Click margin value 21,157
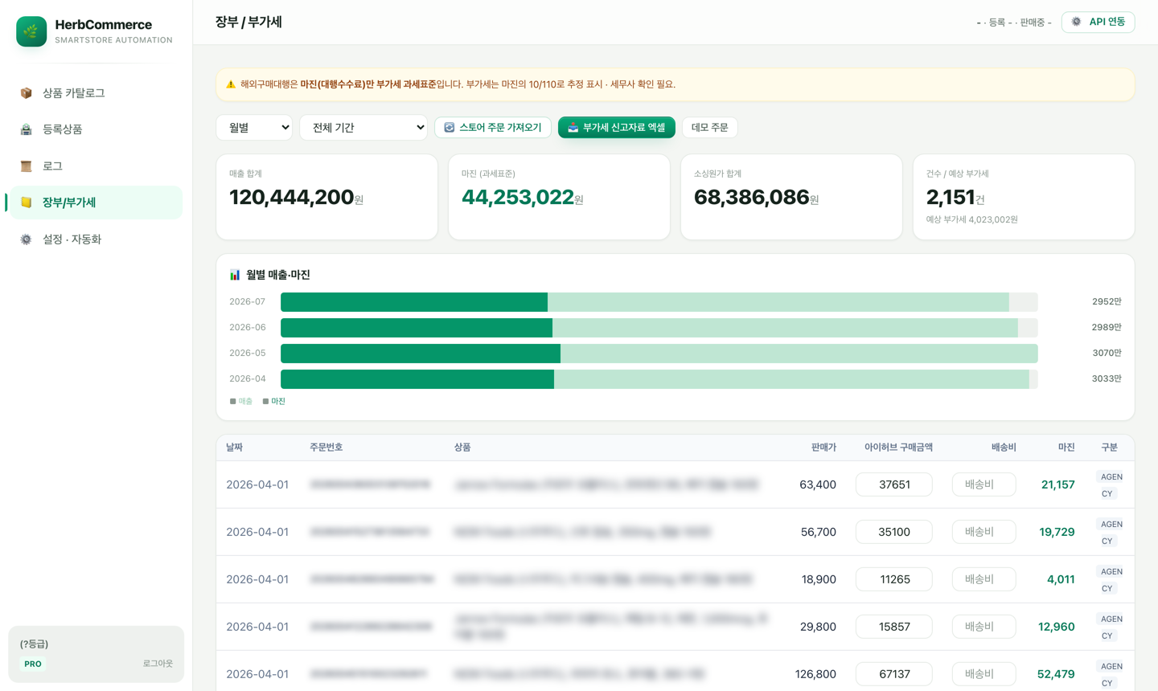This screenshot has width=1158, height=691. tap(1057, 485)
